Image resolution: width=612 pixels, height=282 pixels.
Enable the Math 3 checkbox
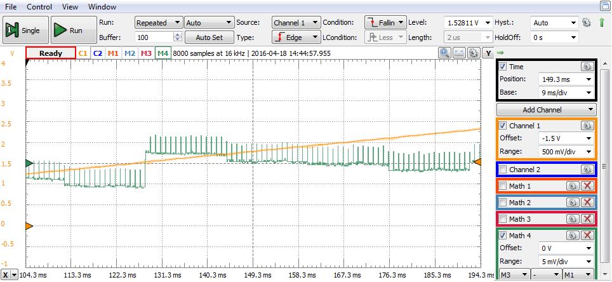click(503, 218)
